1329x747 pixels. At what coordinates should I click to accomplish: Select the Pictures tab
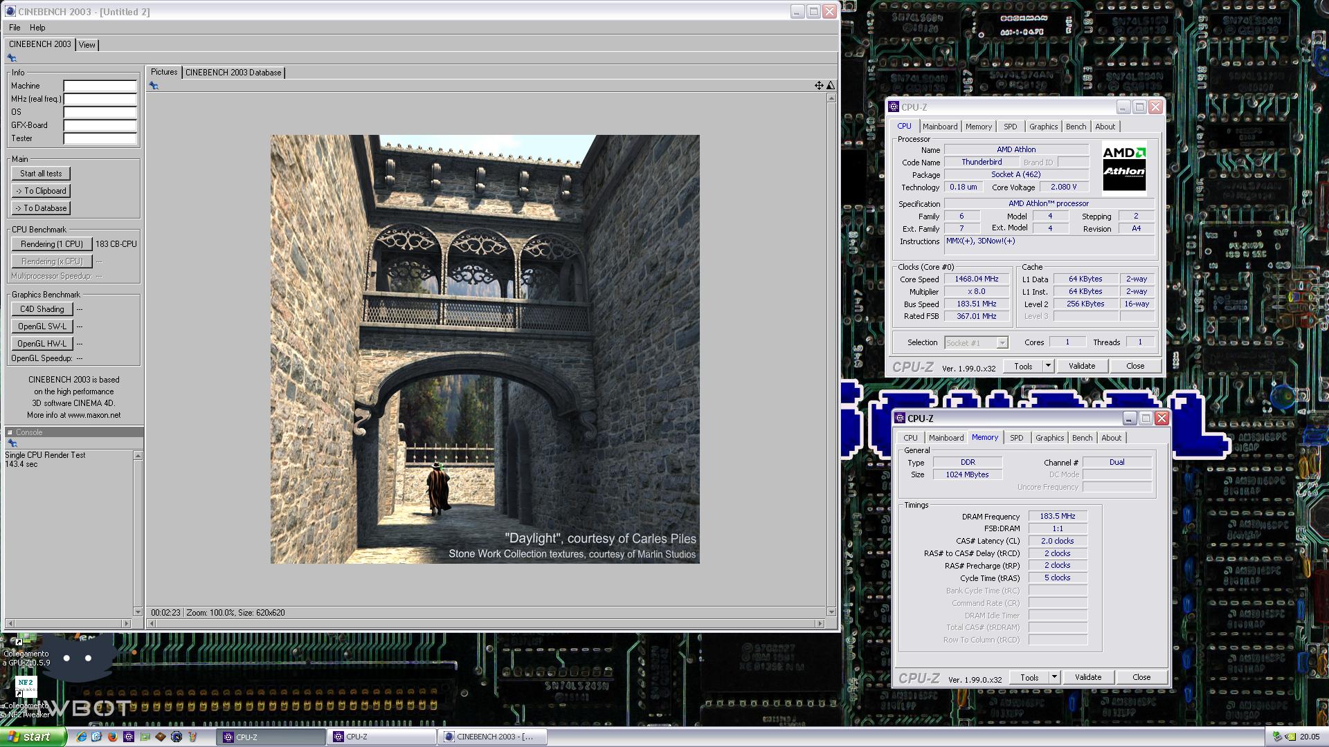tap(164, 72)
